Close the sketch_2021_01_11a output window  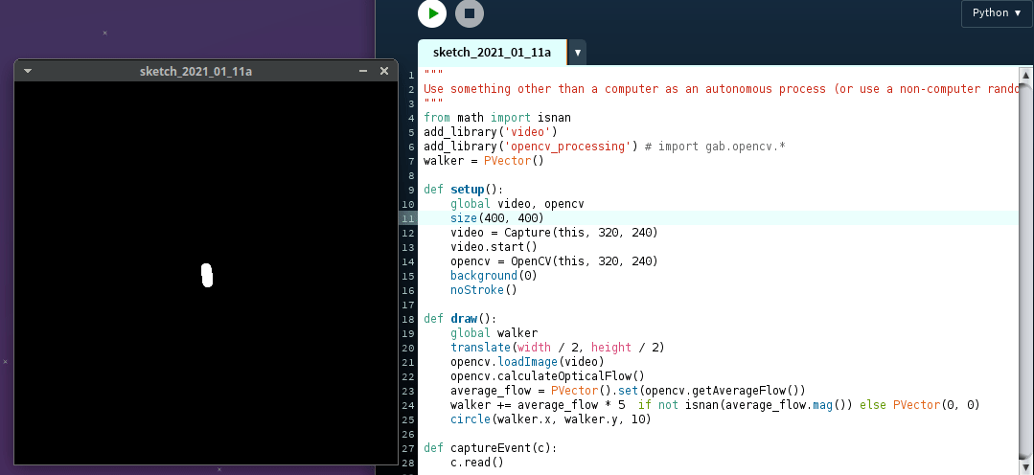(384, 71)
